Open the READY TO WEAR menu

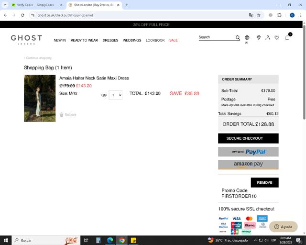(x=84, y=40)
